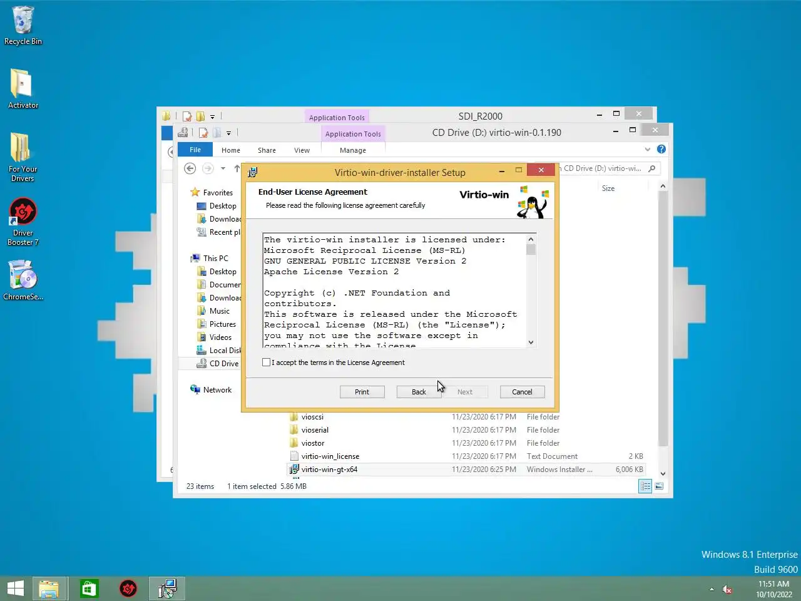Select the For Your Drivers folder icon

[23, 157]
